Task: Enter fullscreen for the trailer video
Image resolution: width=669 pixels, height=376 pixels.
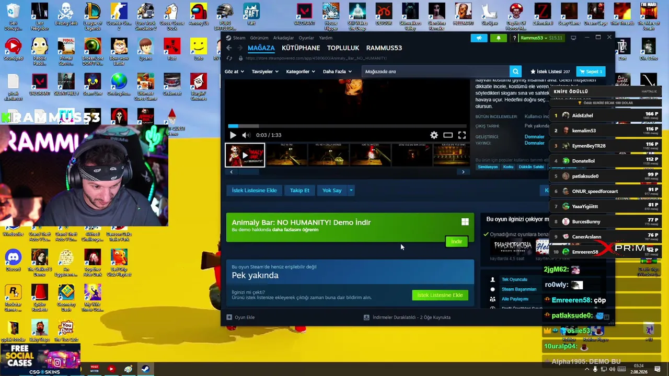Action: [x=462, y=135]
